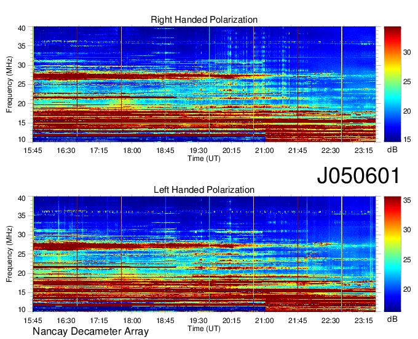This screenshot has width=418, height=339.
Task: Click the 18:45 tick on the upper time axis
Action: [x=165, y=150]
